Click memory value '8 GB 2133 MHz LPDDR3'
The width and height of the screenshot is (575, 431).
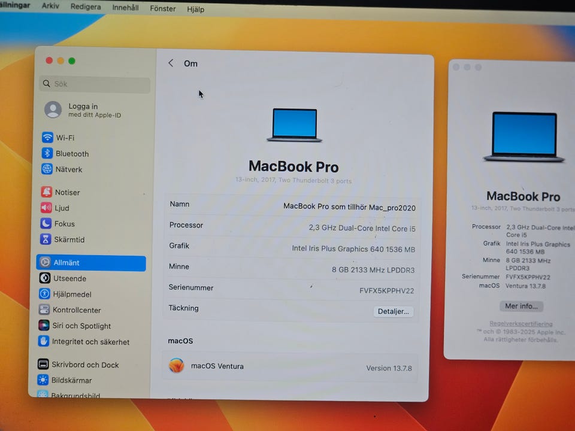373,270
